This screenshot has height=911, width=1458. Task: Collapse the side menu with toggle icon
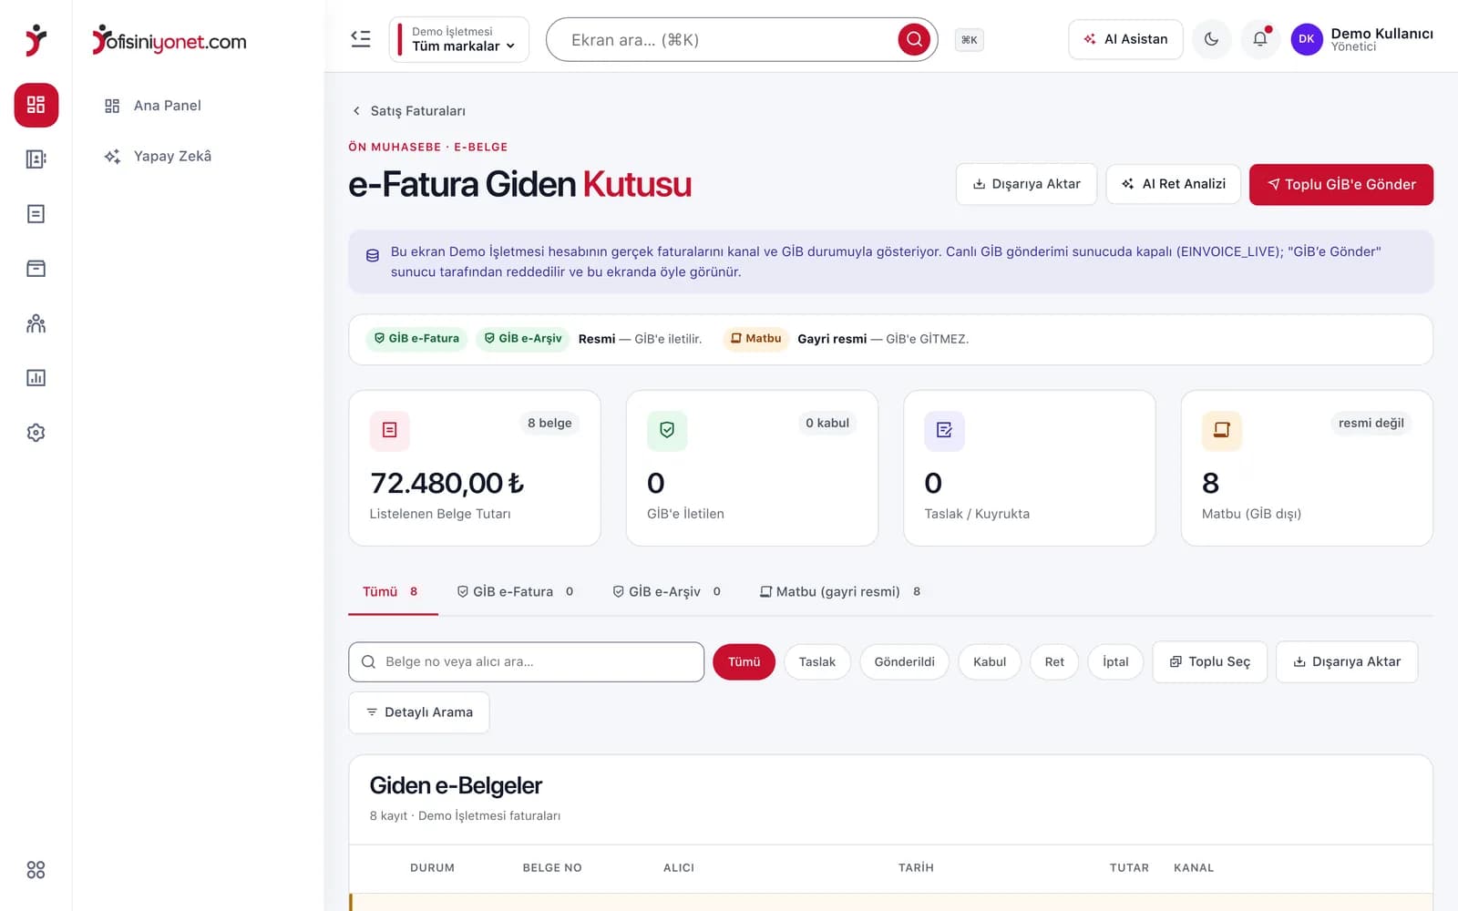click(x=361, y=39)
